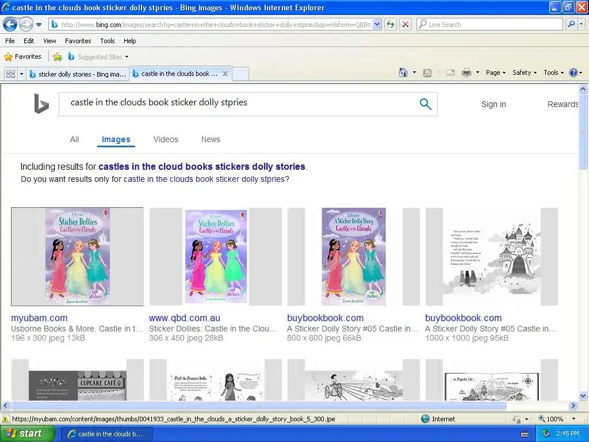Expand the Print options dropdown arrow
This screenshot has height=442, width=589.
pos(477,73)
